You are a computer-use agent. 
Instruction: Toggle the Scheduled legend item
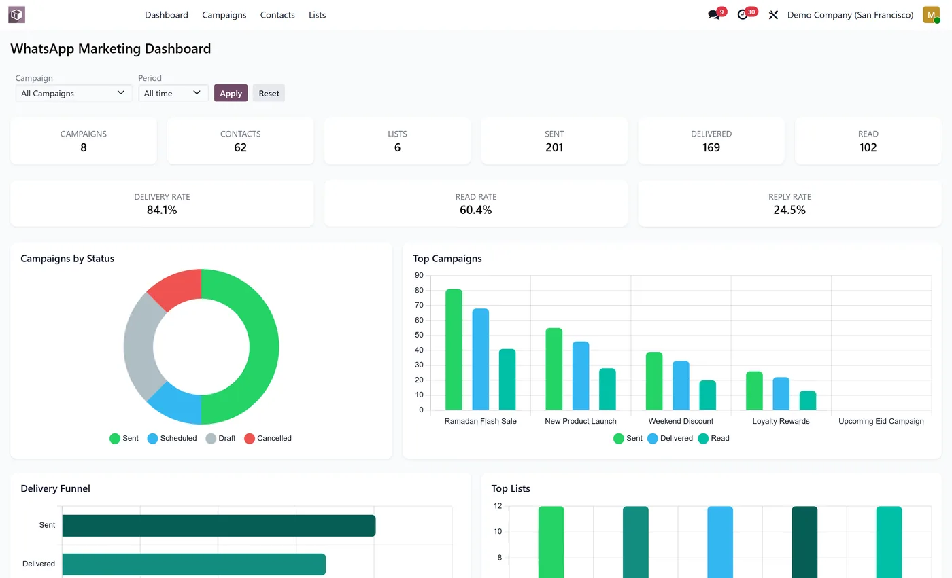172,438
